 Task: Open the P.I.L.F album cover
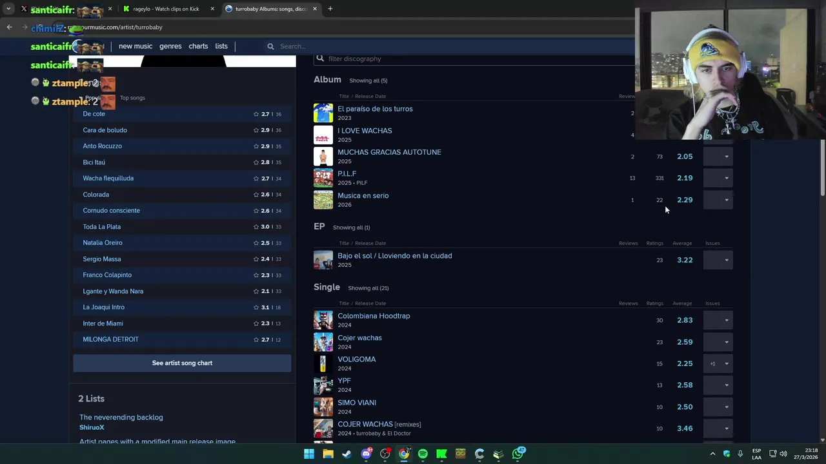[x=323, y=178]
